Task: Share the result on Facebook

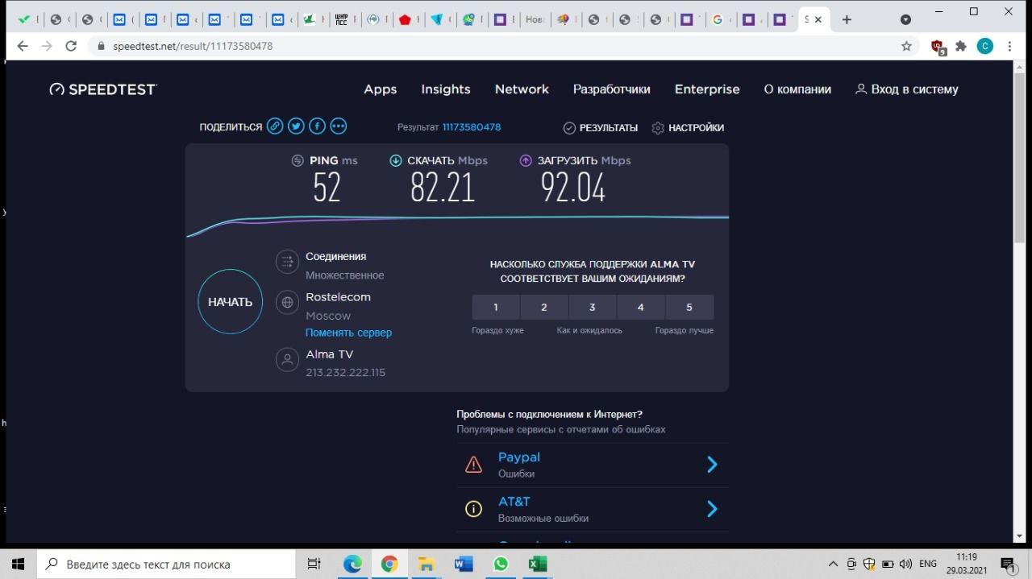Action: [317, 126]
